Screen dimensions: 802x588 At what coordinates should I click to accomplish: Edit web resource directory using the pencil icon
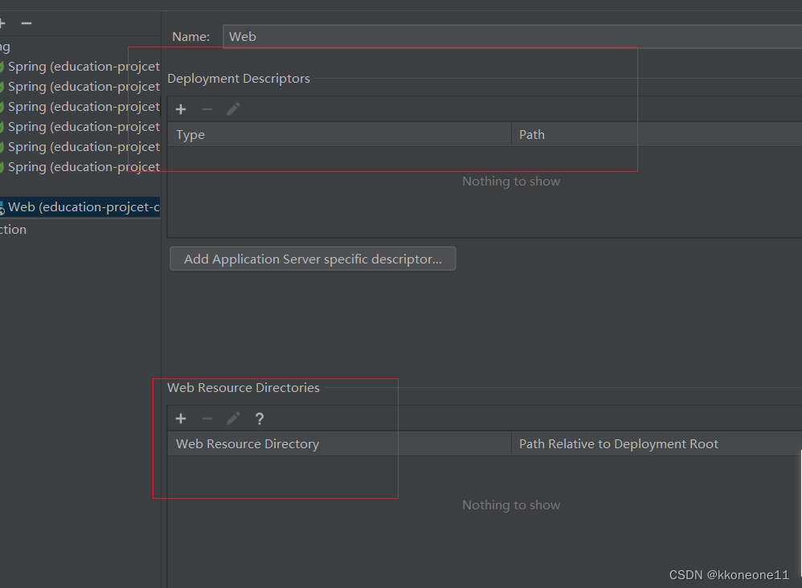(x=232, y=418)
